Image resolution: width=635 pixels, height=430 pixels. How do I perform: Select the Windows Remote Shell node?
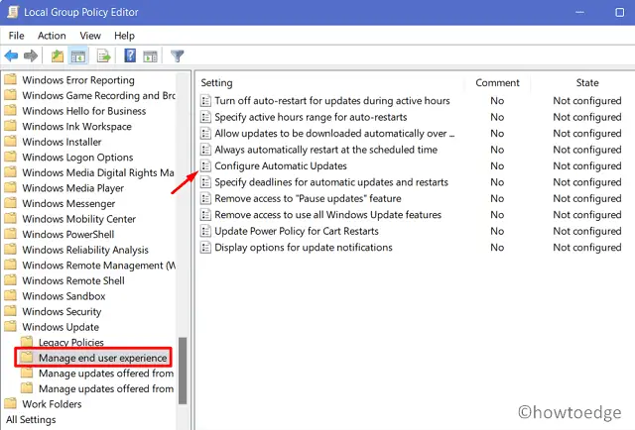coord(73,280)
